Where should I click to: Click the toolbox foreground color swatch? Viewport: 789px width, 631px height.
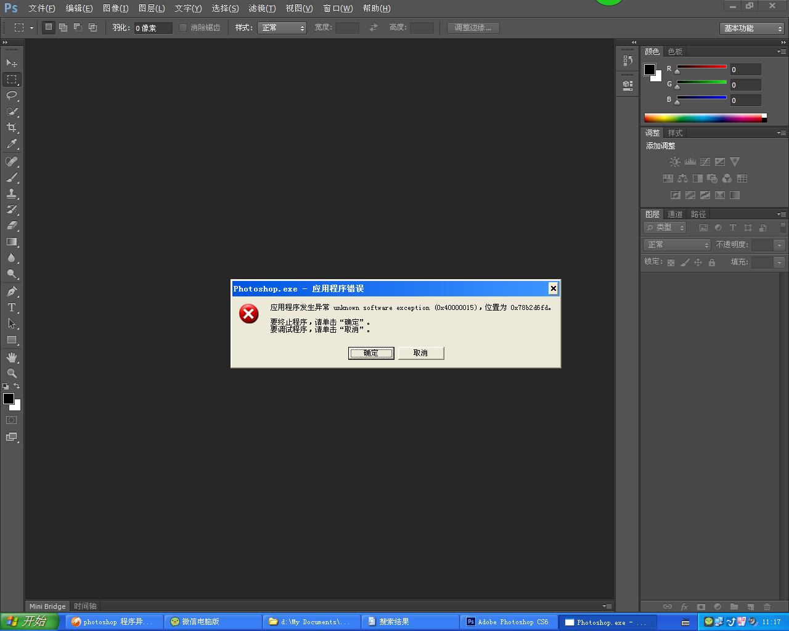coord(9,399)
